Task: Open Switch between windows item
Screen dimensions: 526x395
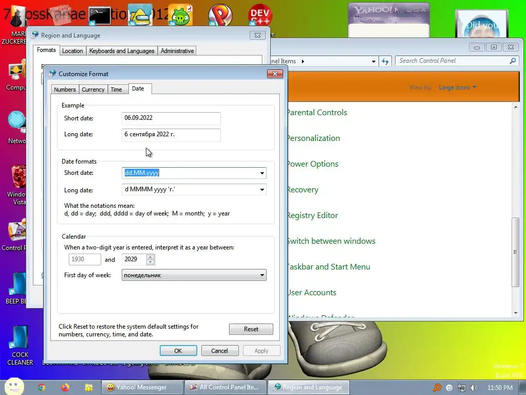Action: click(331, 241)
